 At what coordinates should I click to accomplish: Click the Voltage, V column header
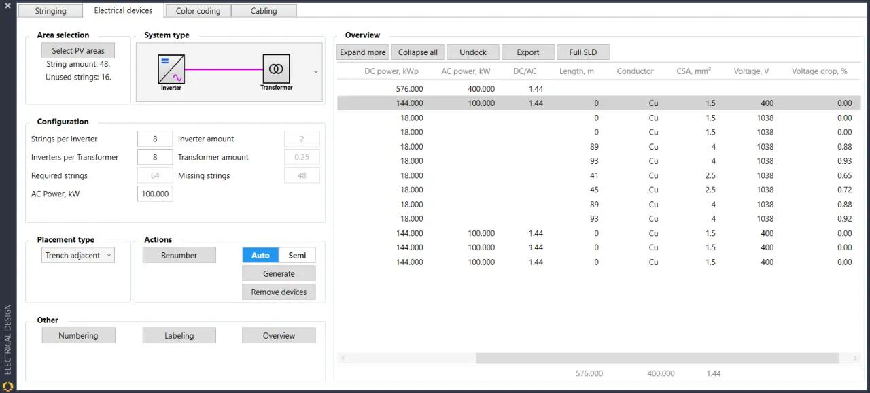point(752,71)
